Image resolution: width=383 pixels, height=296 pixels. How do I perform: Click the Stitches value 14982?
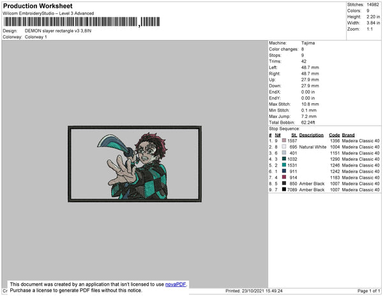coord(373,4)
